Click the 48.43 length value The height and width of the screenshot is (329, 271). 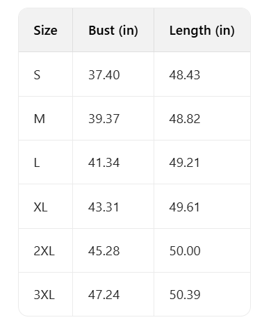[185, 75]
